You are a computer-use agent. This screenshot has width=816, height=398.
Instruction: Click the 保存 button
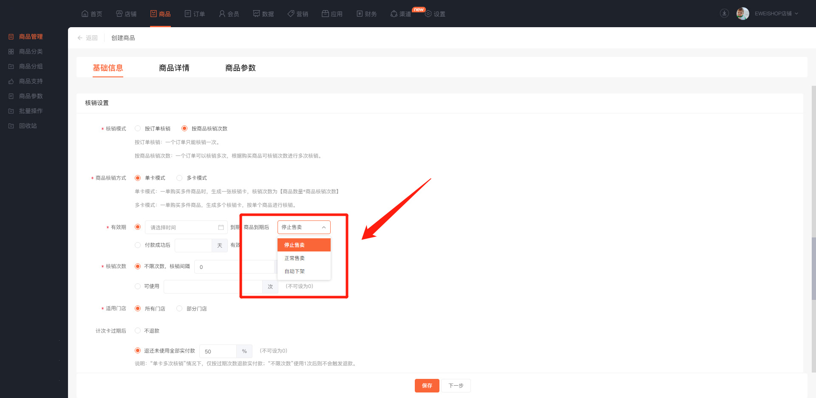(x=427, y=386)
